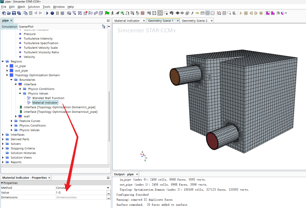Click the Clear Generated Meshes red-X grid icon

[86, 13]
